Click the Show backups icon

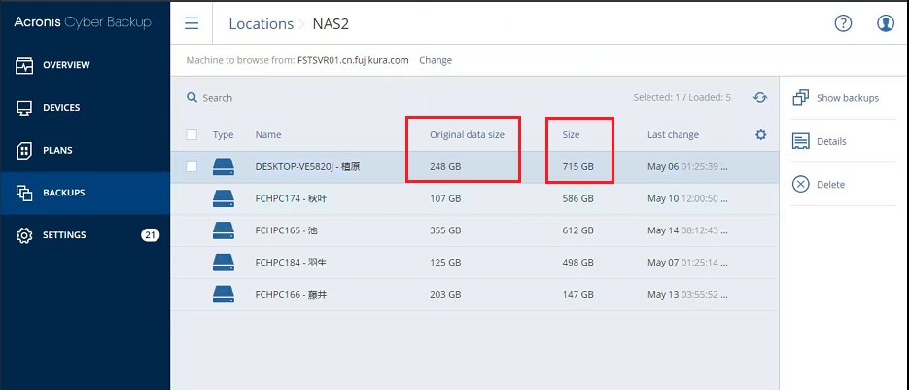(801, 98)
